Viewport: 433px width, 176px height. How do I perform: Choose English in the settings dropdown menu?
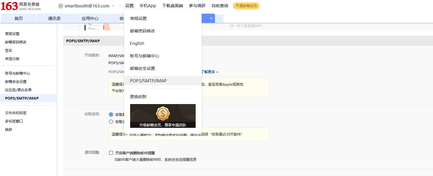coord(137,43)
